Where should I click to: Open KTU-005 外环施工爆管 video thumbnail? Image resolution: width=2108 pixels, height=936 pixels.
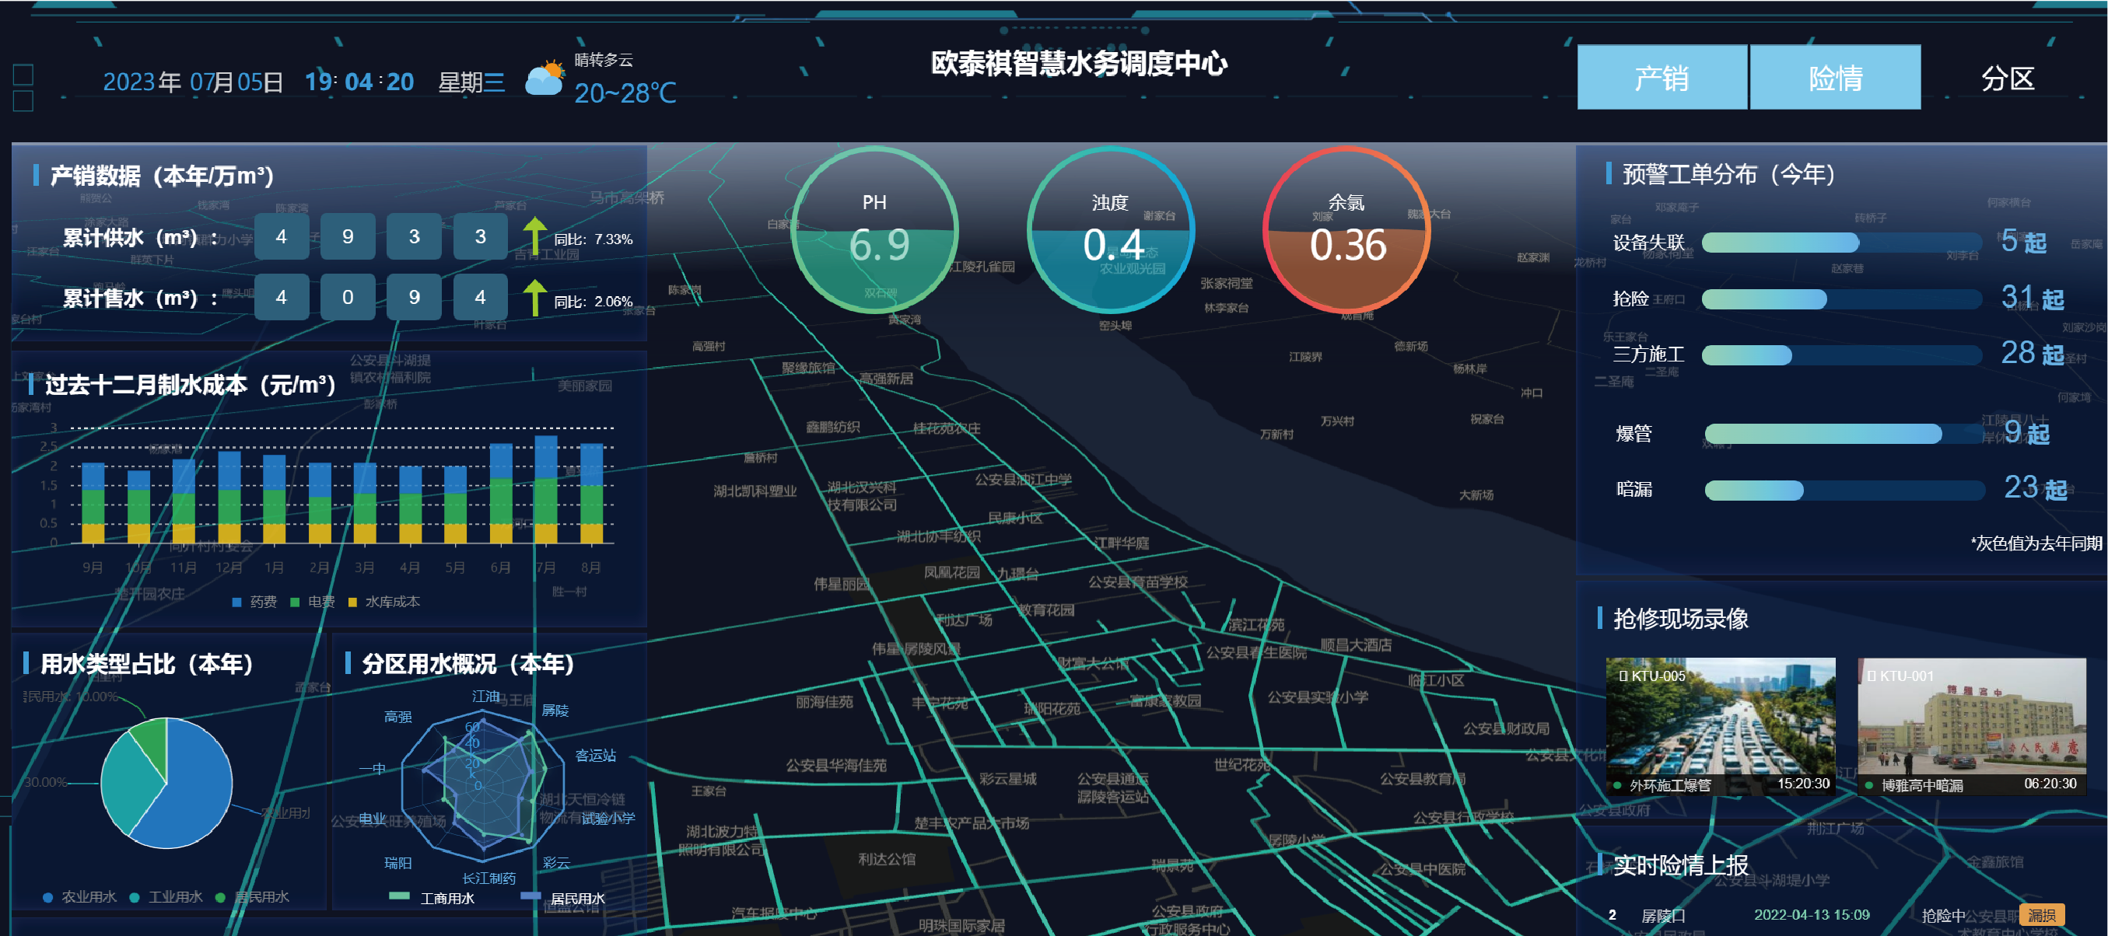click(x=1719, y=727)
